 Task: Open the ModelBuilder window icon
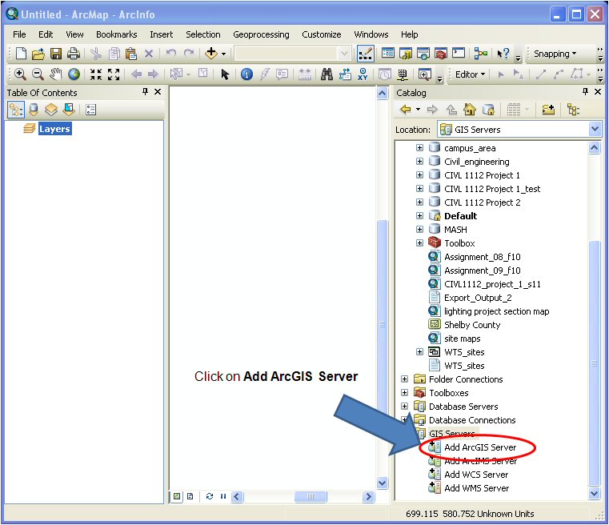[x=480, y=53]
